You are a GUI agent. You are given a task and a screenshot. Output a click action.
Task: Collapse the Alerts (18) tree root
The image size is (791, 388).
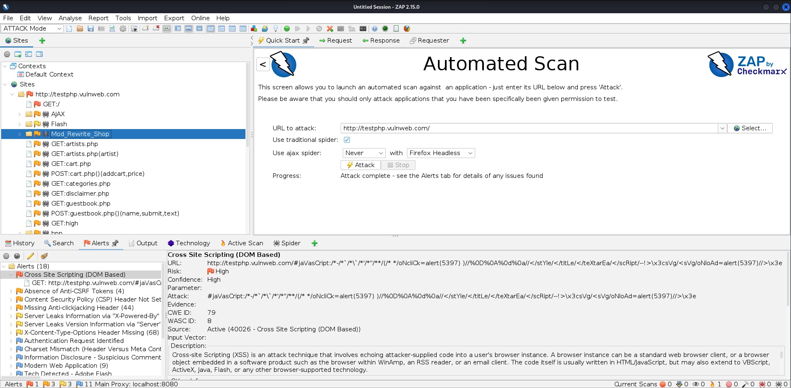click(x=4, y=266)
